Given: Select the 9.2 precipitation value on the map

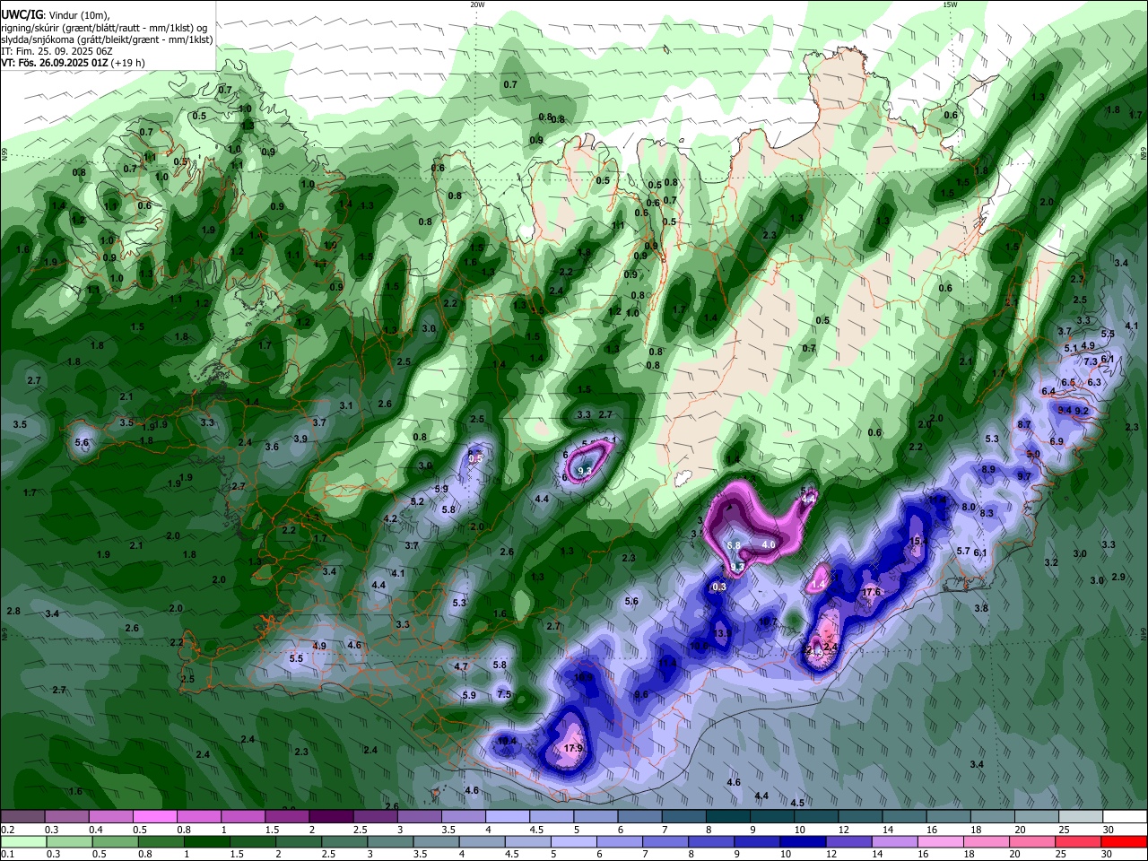Looking at the screenshot, I should [1082, 411].
